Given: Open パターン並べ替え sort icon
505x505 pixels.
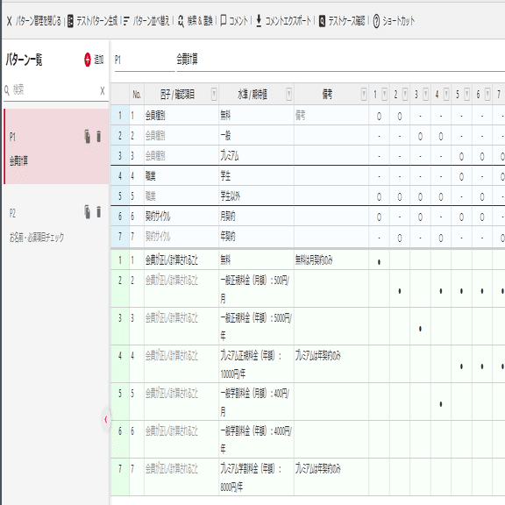Looking at the screenshot, I should (126, 21).
